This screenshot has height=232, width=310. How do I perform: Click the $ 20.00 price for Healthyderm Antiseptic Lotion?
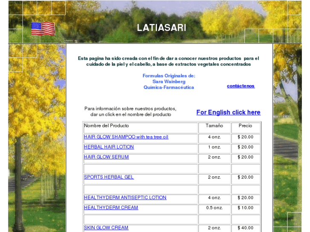click(x=245, y=198)
